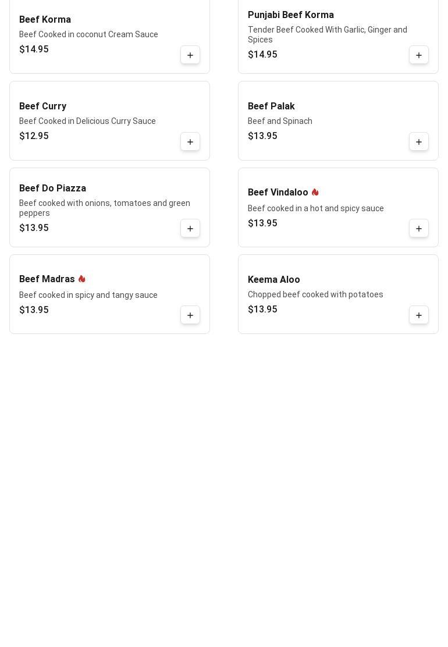The width and height of the screenshot is (448, 647).
Task: Select the Beef Curry title
Action: pyautogui.click(x=42, y=106)
